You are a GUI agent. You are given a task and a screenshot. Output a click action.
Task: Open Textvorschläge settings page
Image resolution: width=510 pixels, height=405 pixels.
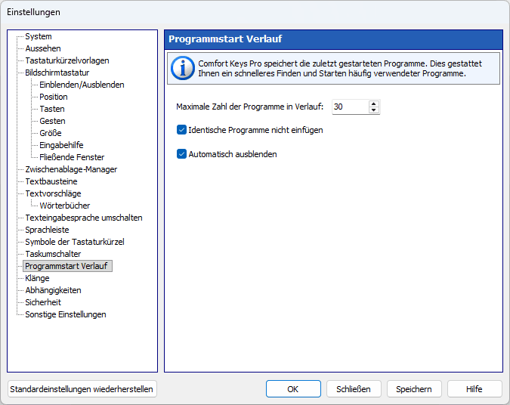(x=53, y=193)
